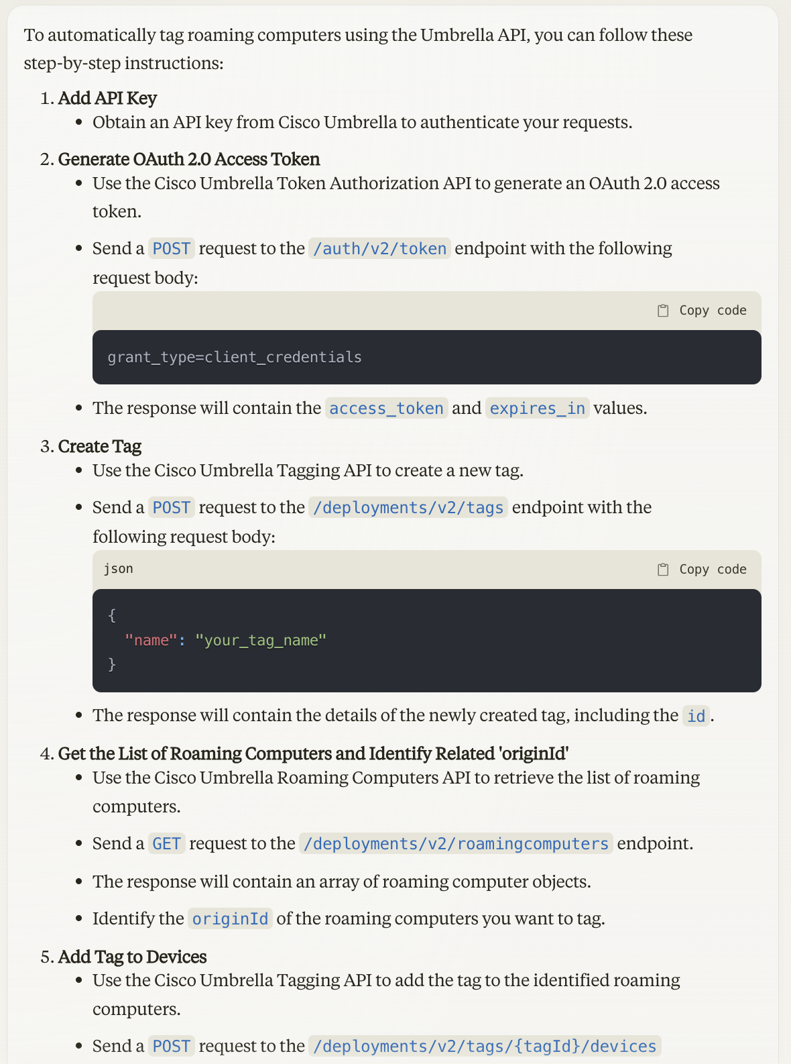Click the clipboard icon on the json code block
The height and width of the screenshot is (1064, 791).
point(663,568)
